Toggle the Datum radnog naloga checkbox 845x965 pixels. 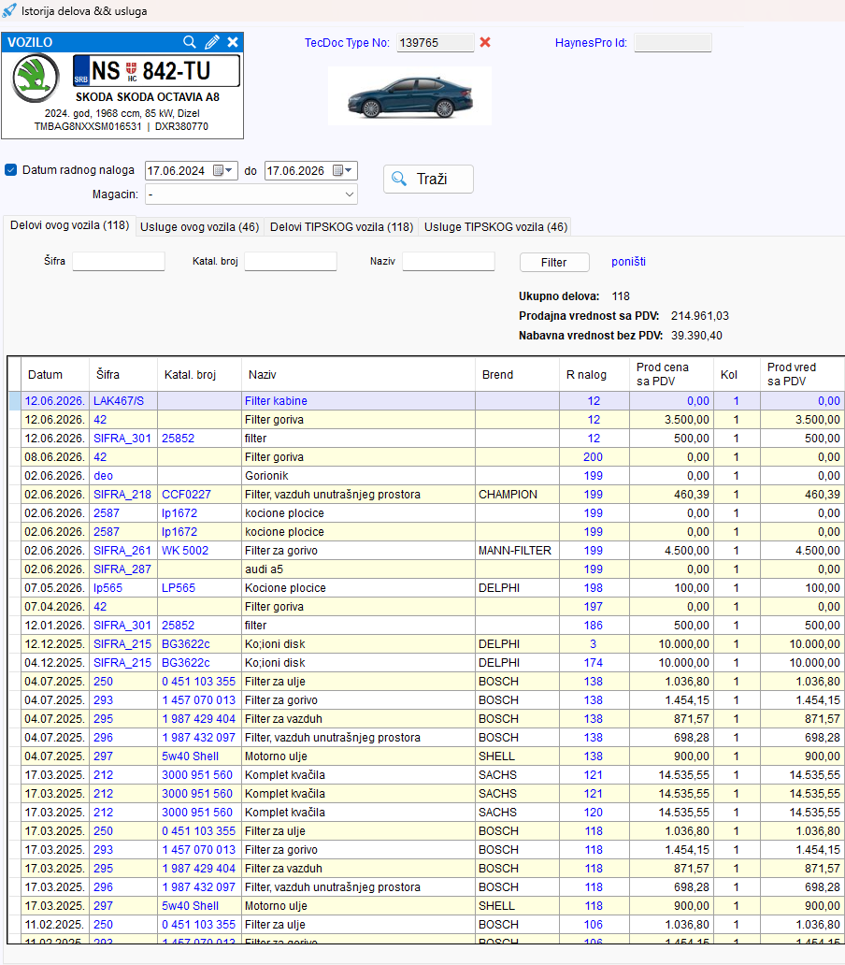(10, 170)
